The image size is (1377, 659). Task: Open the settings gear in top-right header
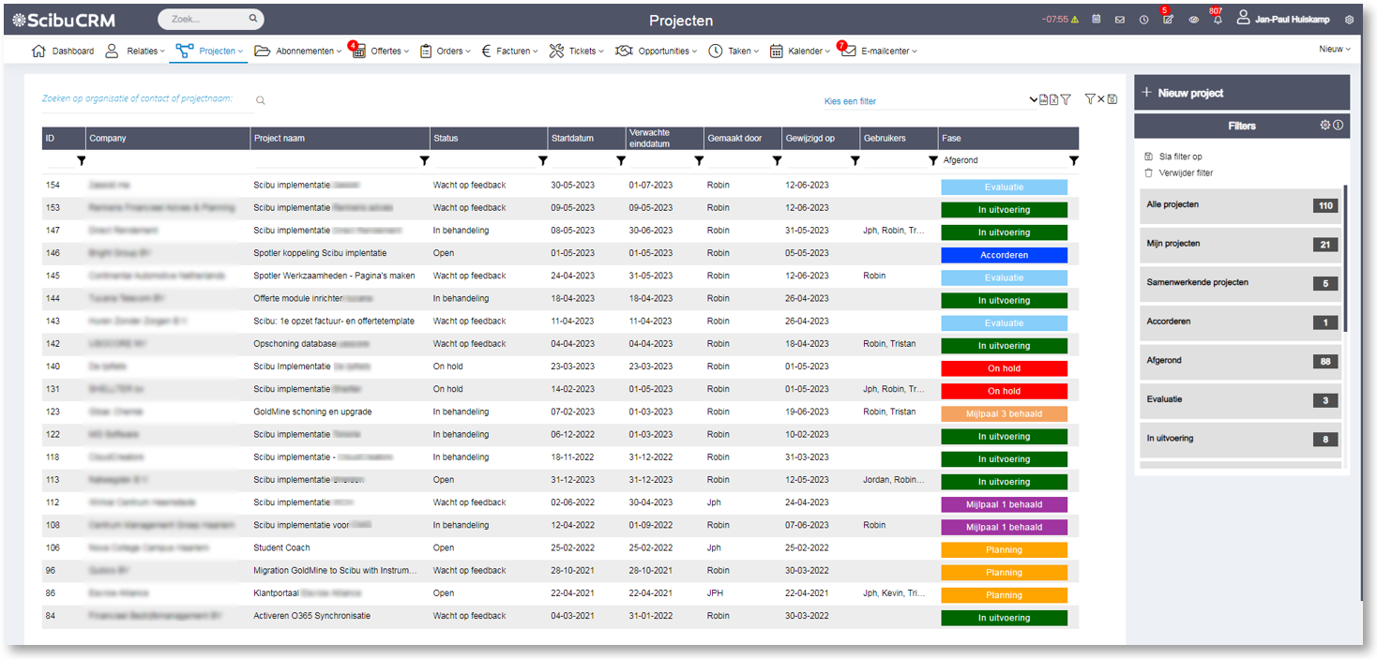(1349, 19)
